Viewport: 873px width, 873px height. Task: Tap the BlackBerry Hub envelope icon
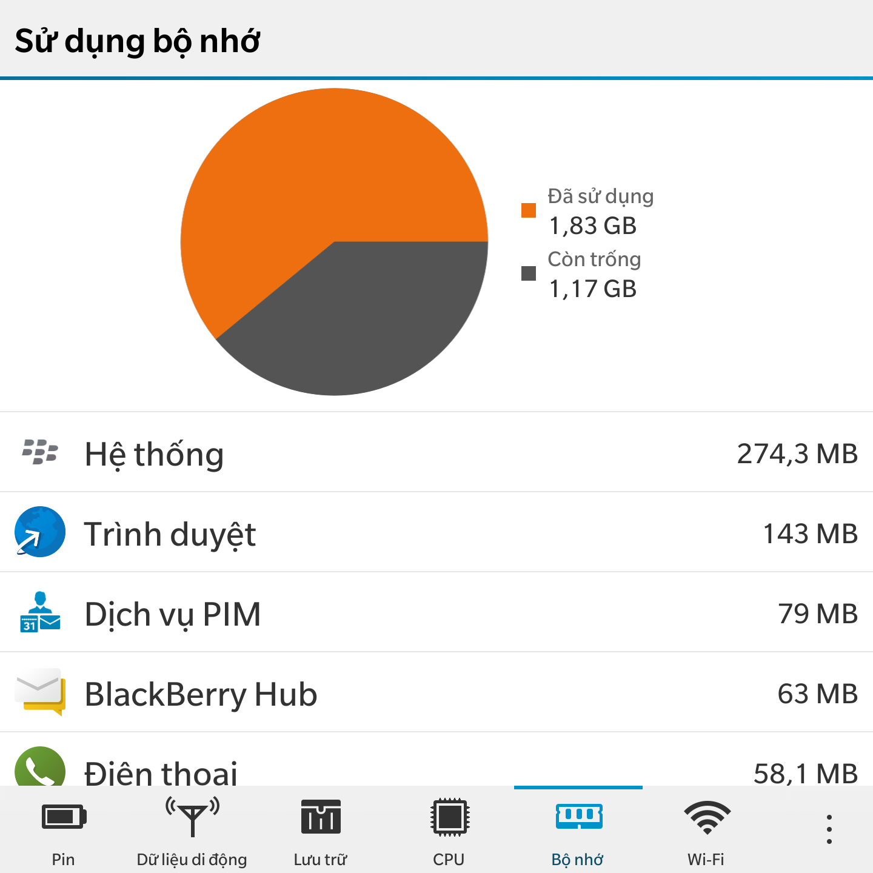point(40,692)
